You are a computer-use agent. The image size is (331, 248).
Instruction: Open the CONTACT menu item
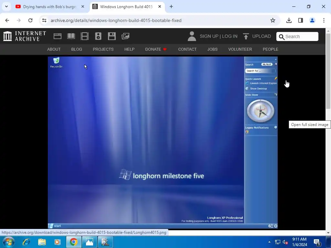coord(187,49)
